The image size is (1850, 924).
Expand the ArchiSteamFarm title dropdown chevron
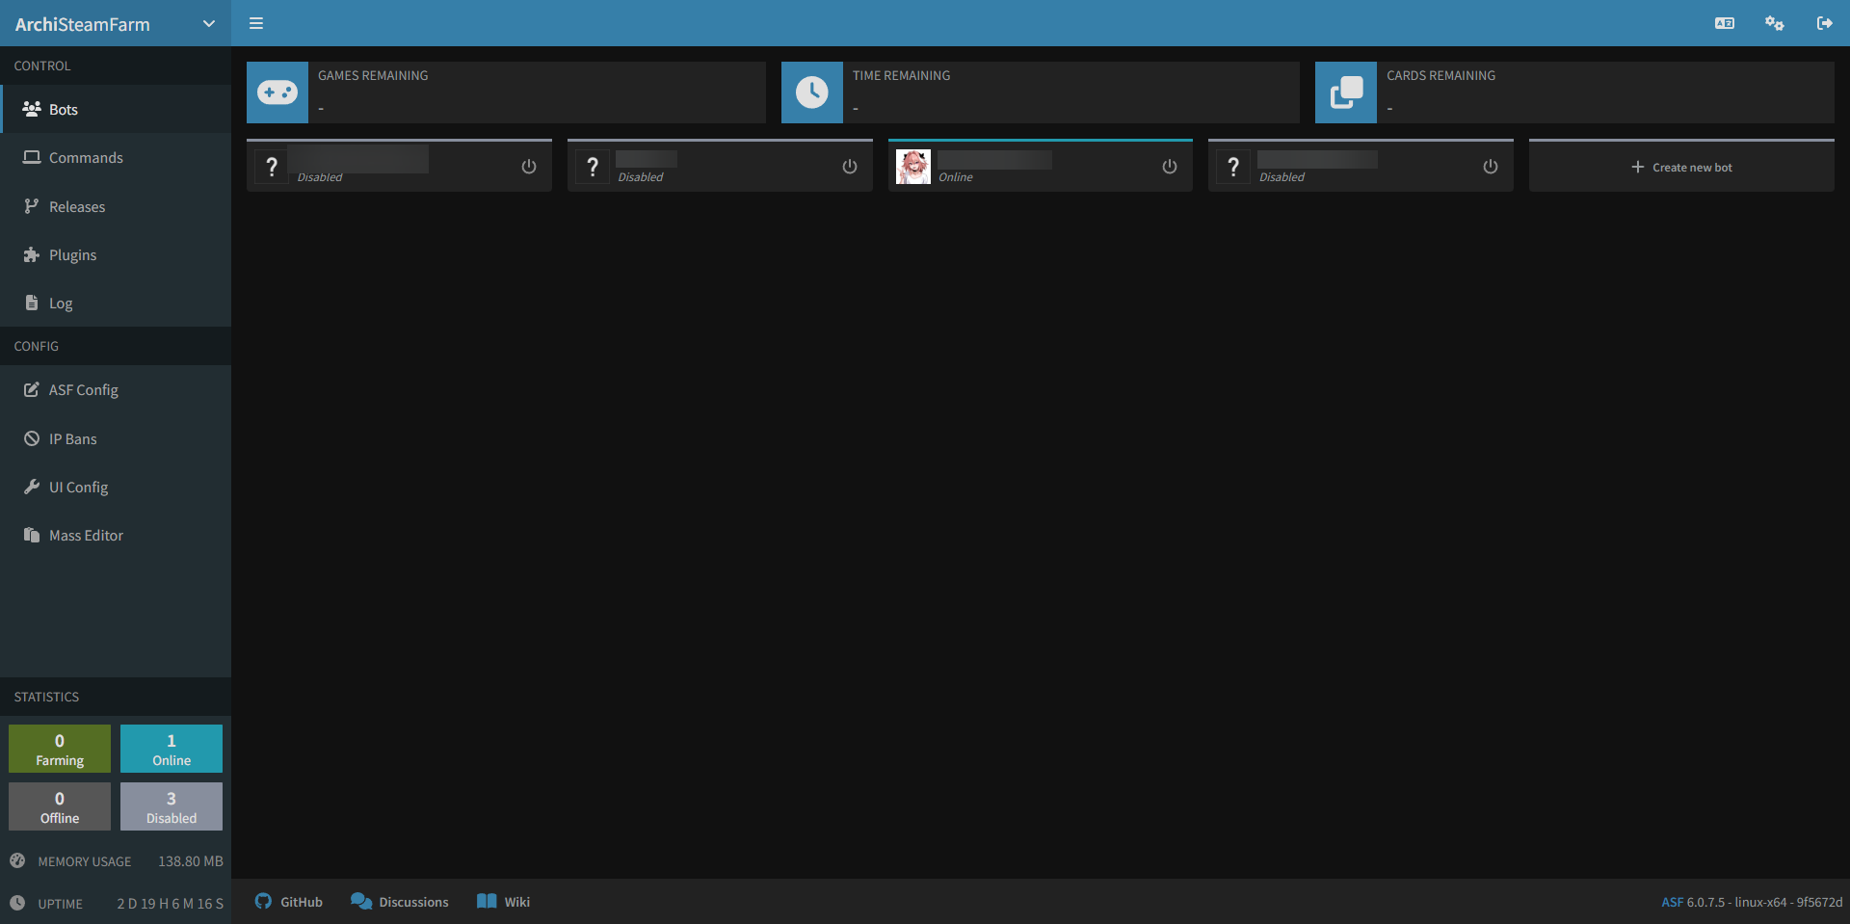coord(209,24)
